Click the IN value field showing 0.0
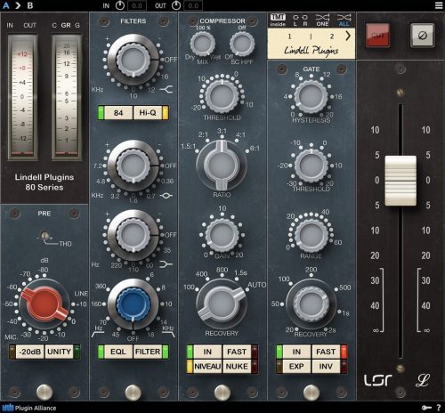The height and width of the screenshot is (413, 445). (137, 5)
